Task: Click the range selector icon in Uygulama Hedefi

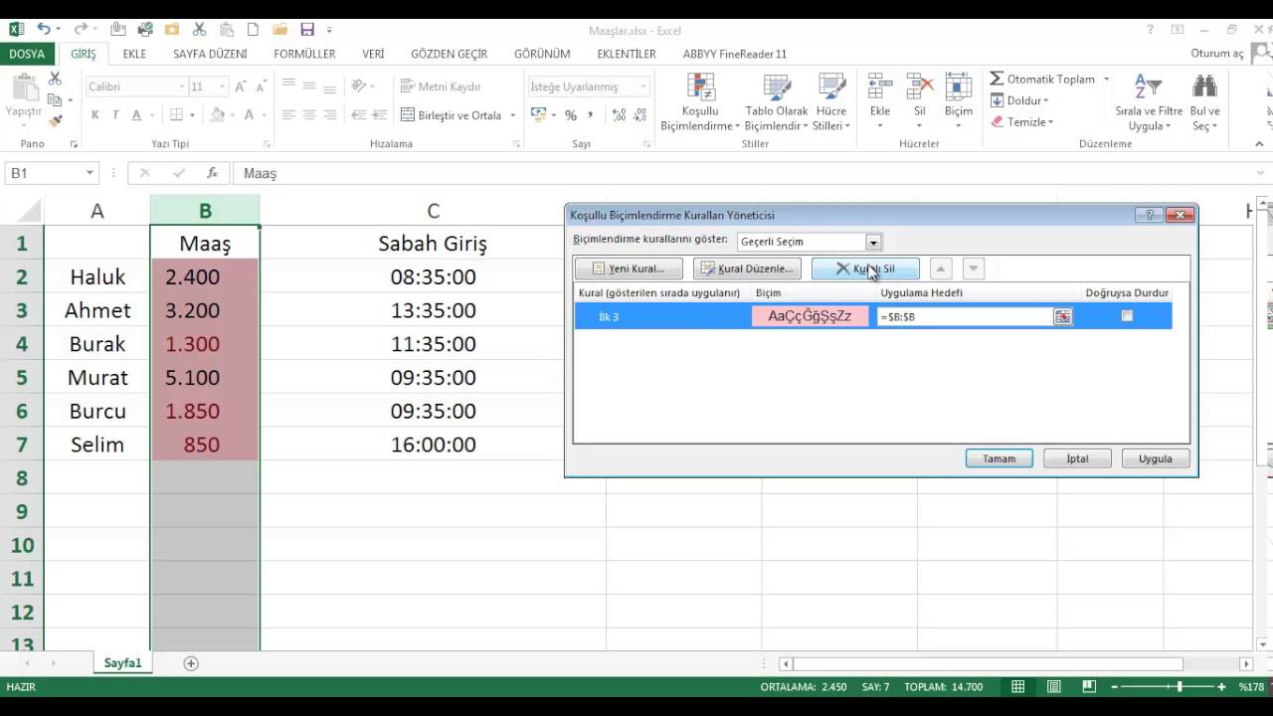Action: tap(1062, 316)
